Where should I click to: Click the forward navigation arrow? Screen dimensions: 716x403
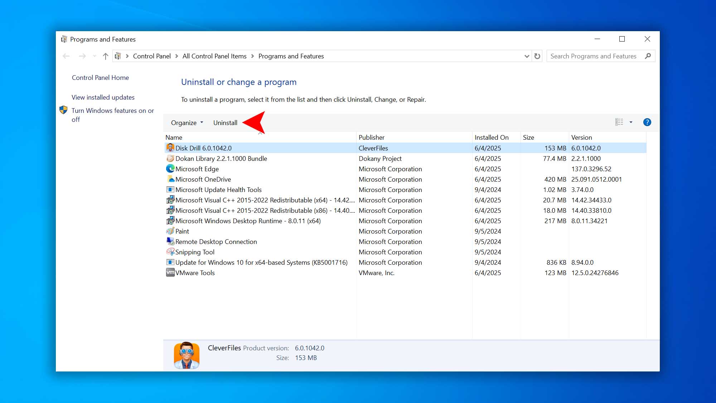82,56
